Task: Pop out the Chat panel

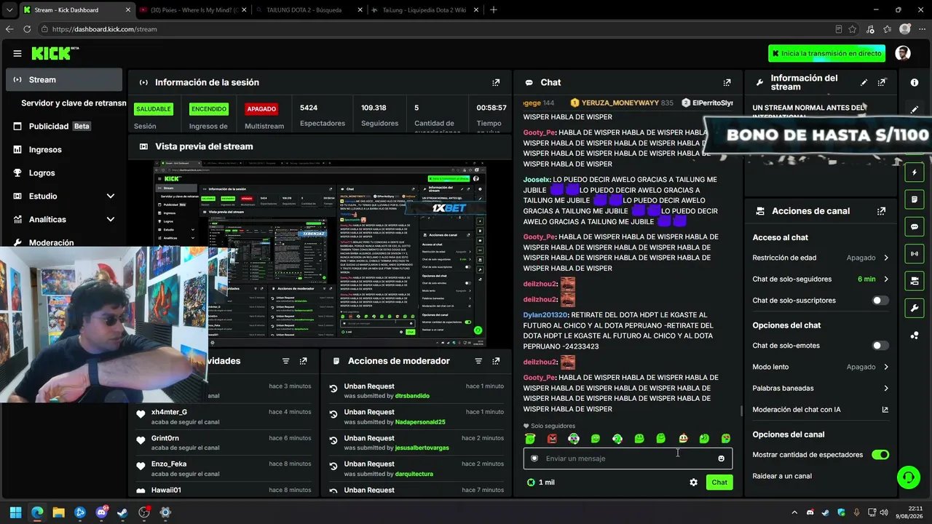Action: point(727,83)
